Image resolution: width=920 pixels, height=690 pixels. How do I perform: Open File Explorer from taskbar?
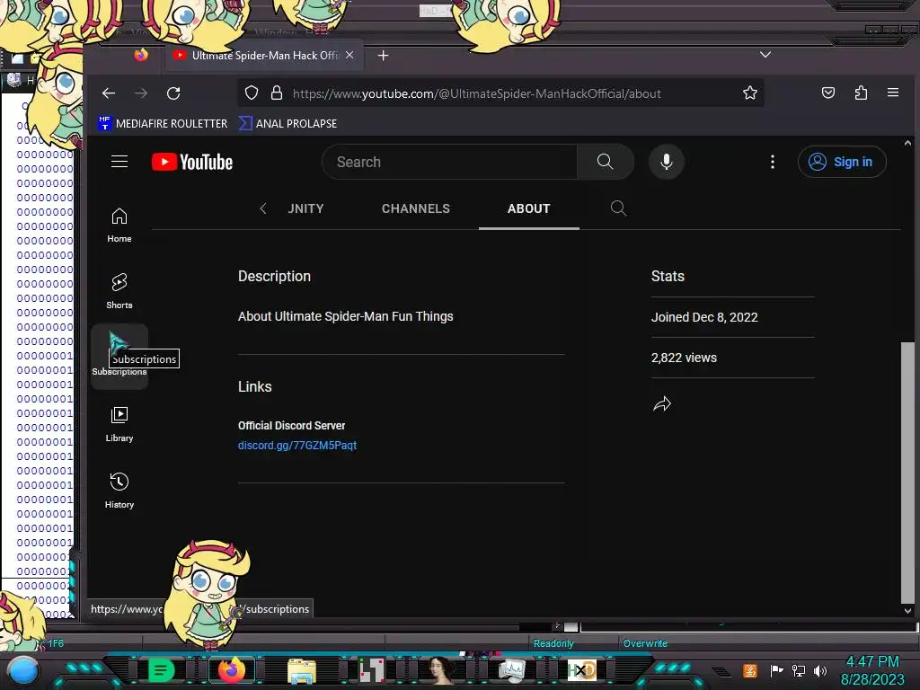click(302, 671)
